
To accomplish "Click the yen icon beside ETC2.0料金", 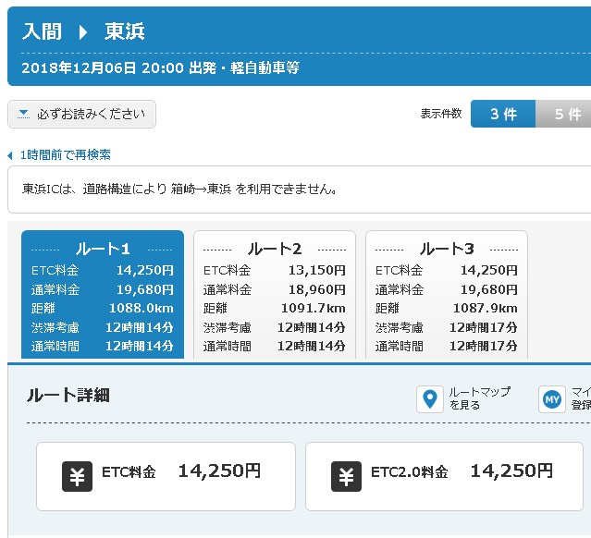I will click(x=346, y=475).
